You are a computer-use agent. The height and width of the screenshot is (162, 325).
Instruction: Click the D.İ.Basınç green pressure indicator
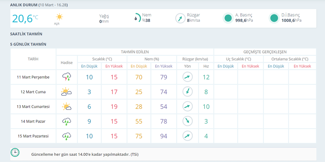(274, 18)
